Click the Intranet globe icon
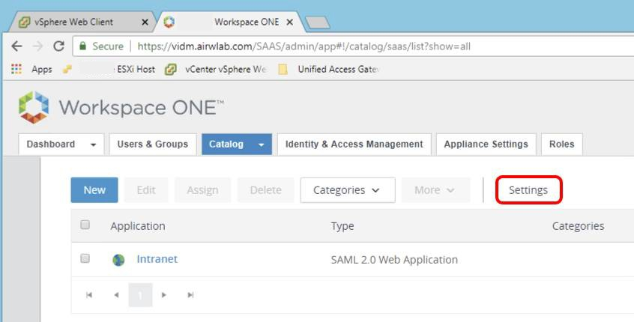This screenshot has width=634, height=322. click(x=118, y=260)
